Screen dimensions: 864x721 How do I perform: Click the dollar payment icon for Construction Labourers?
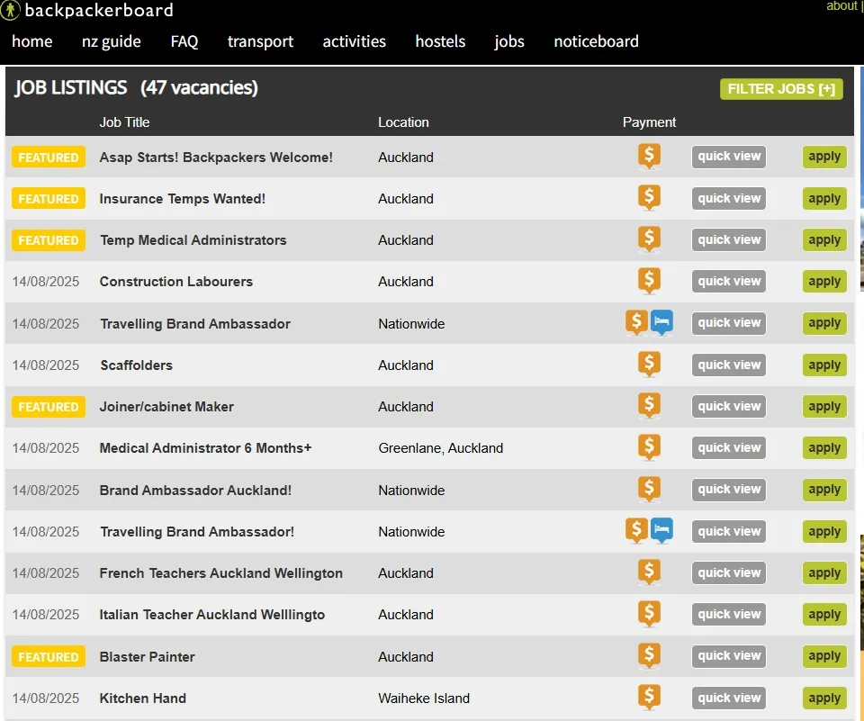649,281
